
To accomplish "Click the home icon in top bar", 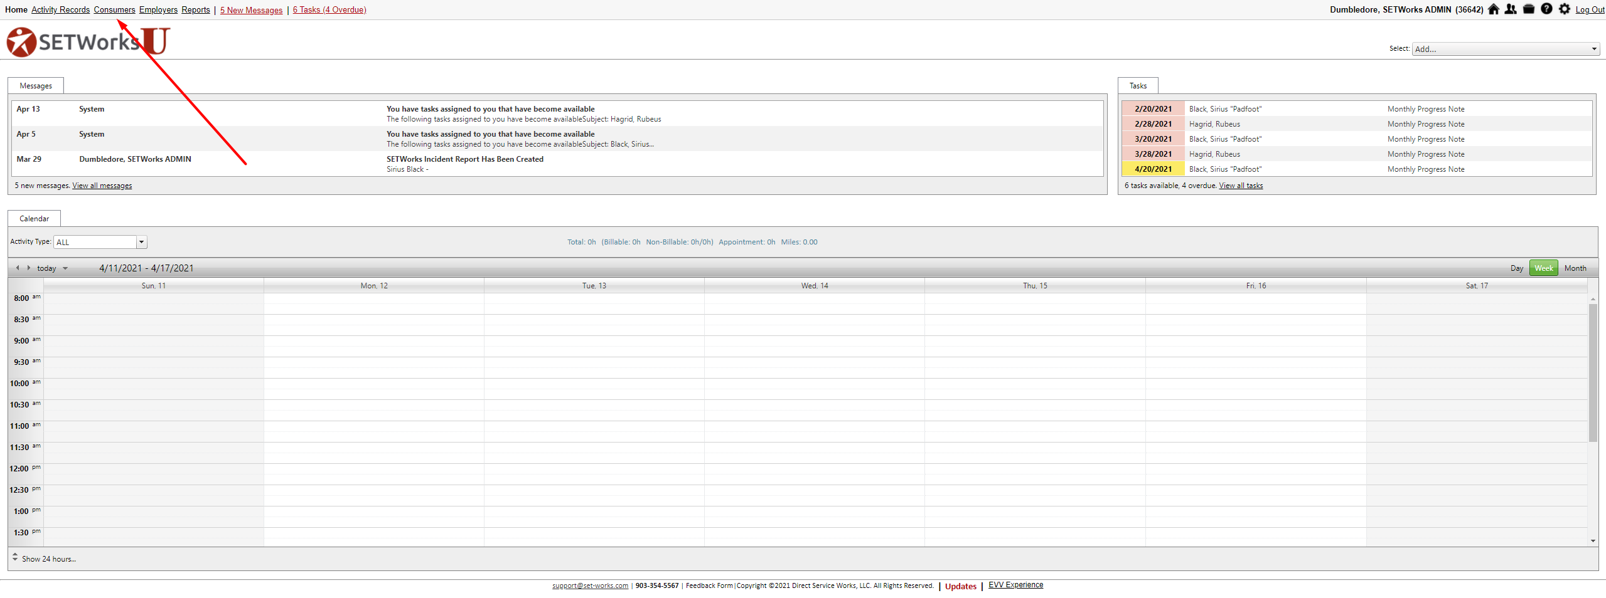I will [1494, 9].
